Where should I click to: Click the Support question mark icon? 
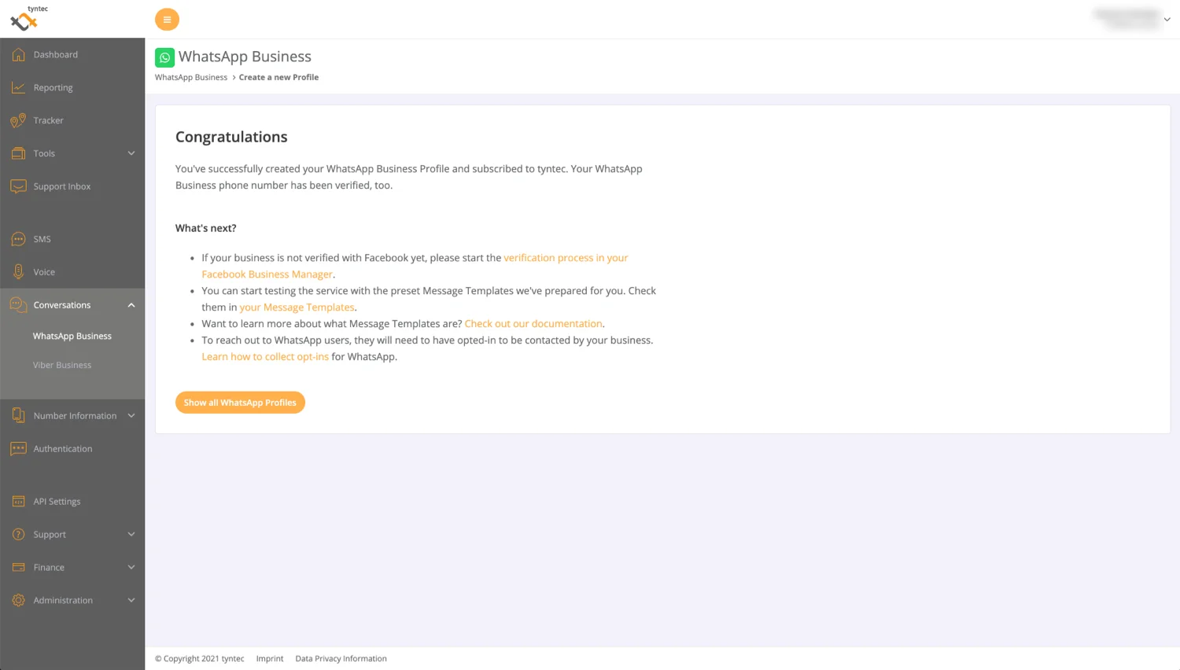(x=18, y=535)
